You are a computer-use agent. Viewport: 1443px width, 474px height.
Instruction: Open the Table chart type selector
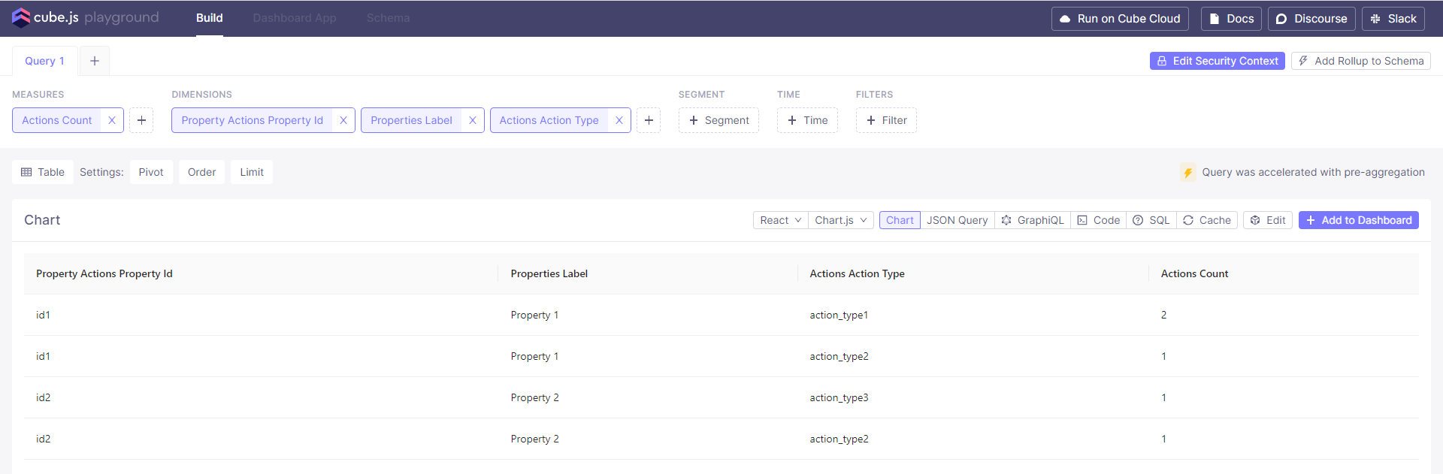click(x=43, y=172)
